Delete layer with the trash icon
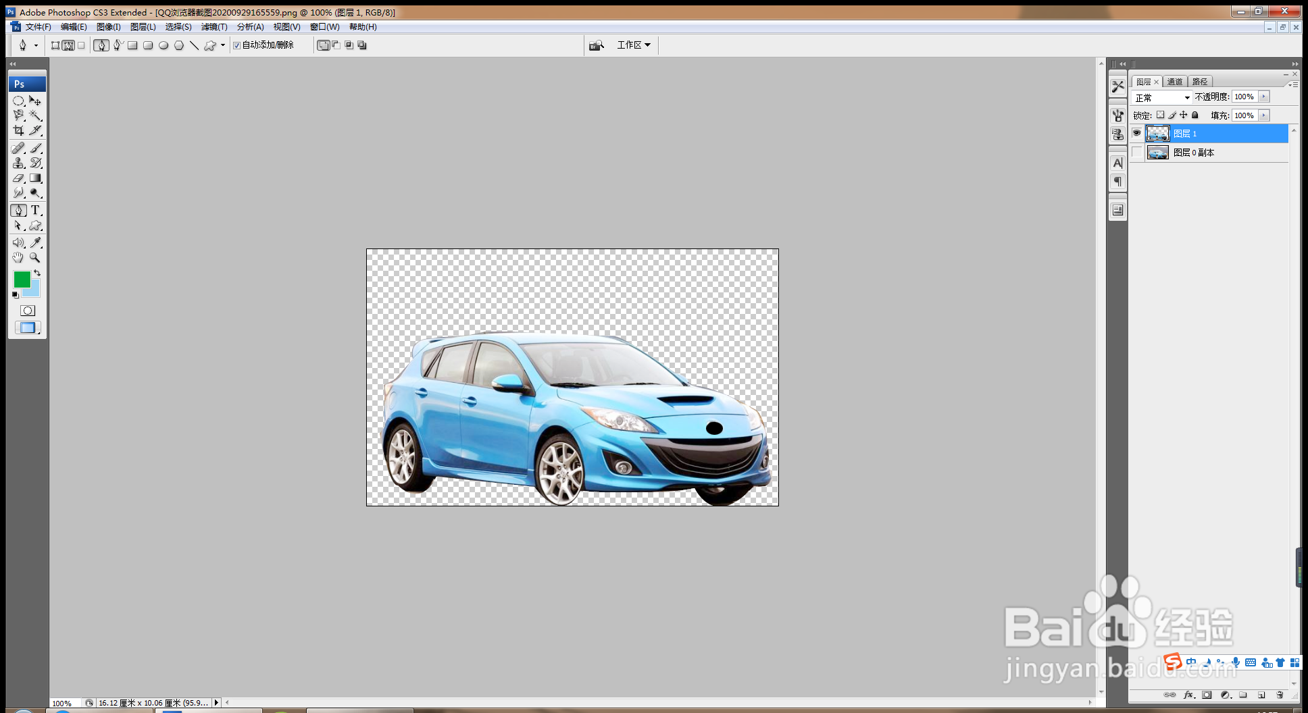Viewport: 1308px width, 713px height. pos(1280,695)
